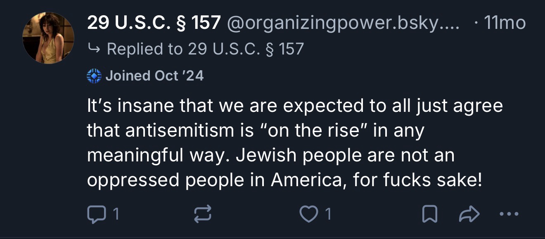Click the "Joined Oct '24" label
This screenshot has width=545, height=239.
pyautogui.click(x=154, y=76)
